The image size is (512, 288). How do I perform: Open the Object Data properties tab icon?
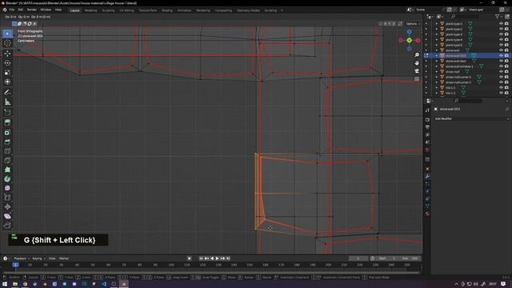[x=427, y=206]
